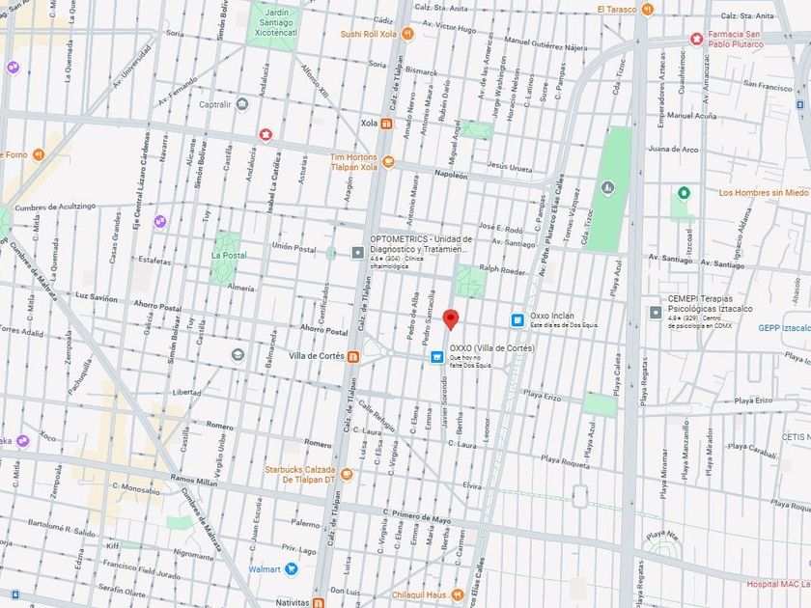Click the Villa de Cortés metro station icon

[x=353, y=357]
